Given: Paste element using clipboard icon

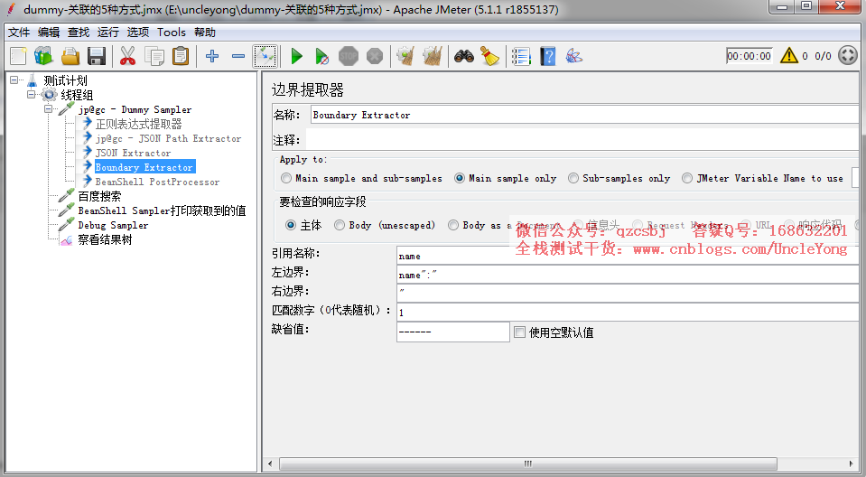Looking at the screenshot, I should click(181, 56).
